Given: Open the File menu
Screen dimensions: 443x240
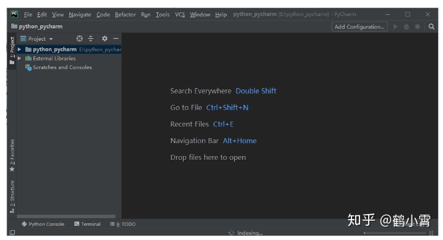Looking at the screenshot, I should click(x=28, y=14).
